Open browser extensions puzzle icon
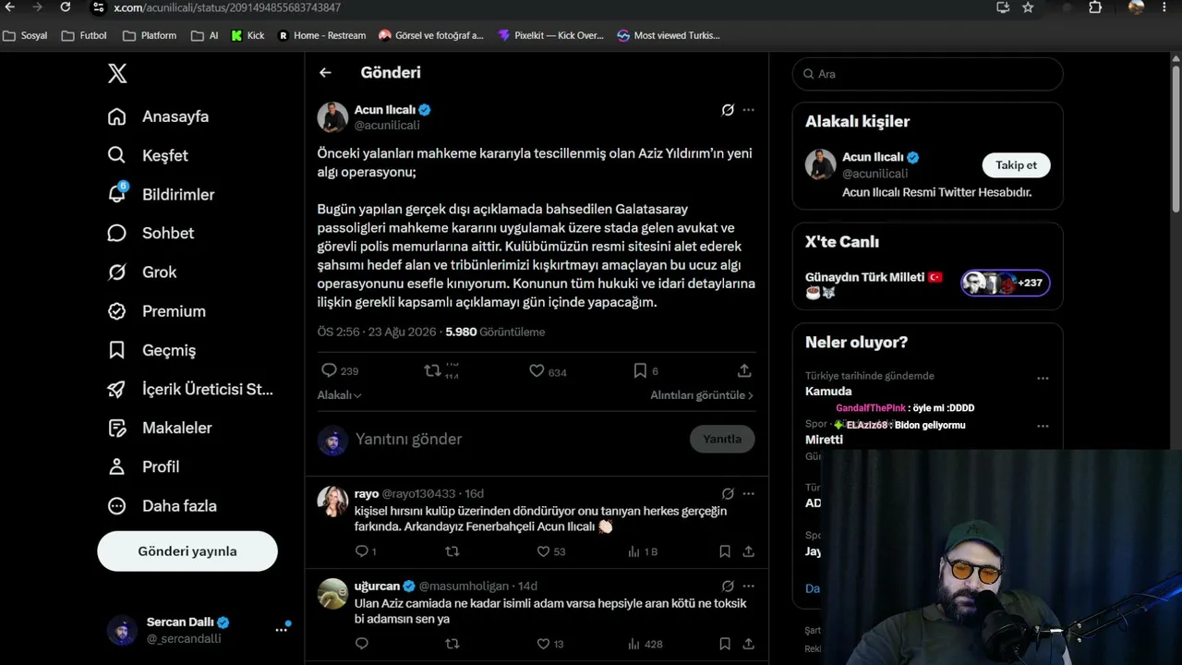Viewport: 1182px width, 665px height. point(1095,7)
